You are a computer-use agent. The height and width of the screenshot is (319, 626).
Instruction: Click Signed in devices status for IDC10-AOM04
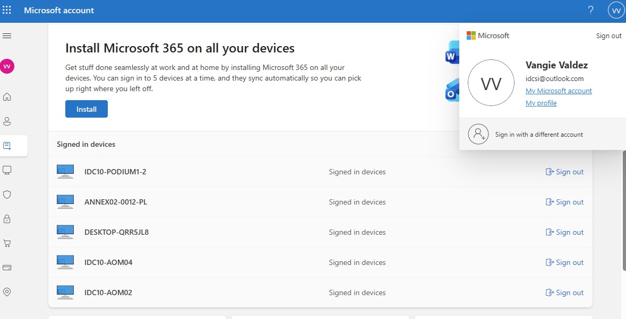coord(357,262)
